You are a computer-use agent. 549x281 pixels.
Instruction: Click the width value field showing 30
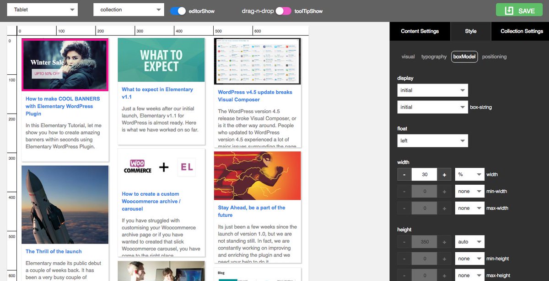click(x=425, y=175)
